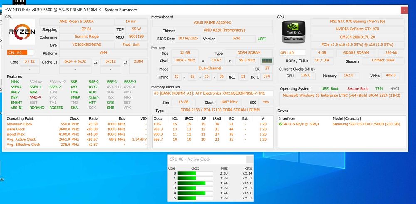
Task: Click the Core 0 clock bar
Action: tap(195, 173)
